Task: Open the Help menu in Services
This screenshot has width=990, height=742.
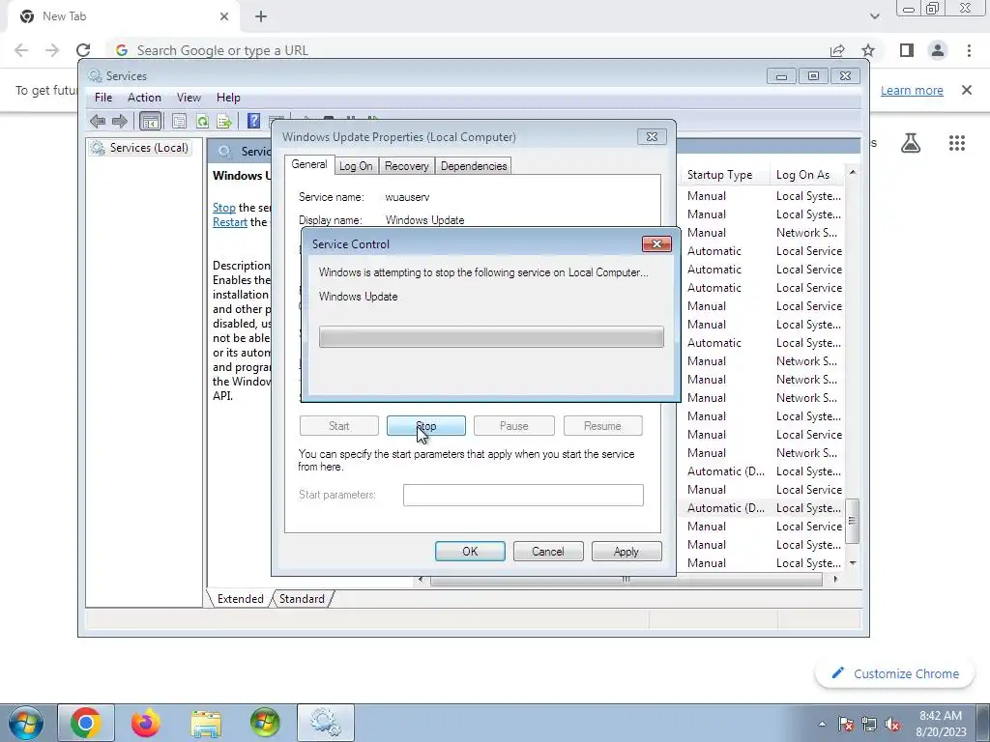Action: pos(228,98)
